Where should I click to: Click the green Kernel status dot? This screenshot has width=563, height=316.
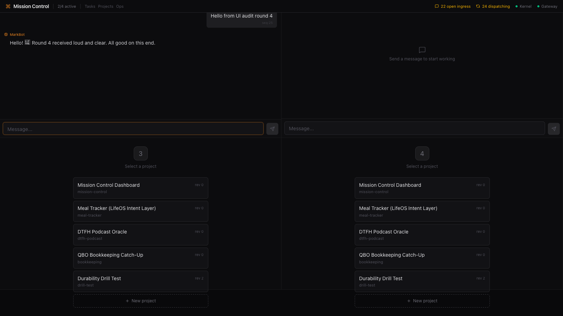point(517,6)
